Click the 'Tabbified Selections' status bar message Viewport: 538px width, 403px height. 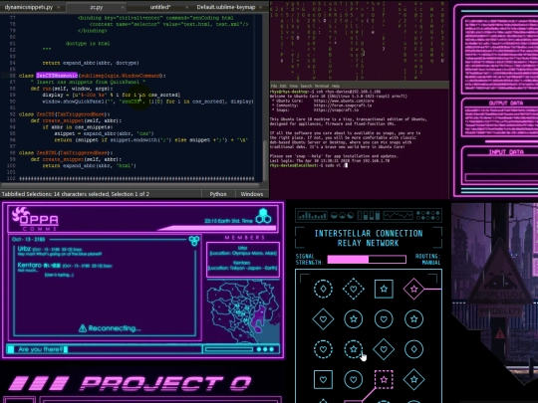(76, 194)
